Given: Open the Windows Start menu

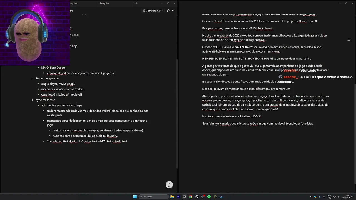Looking at the screenshot, I should pos(135,197).
